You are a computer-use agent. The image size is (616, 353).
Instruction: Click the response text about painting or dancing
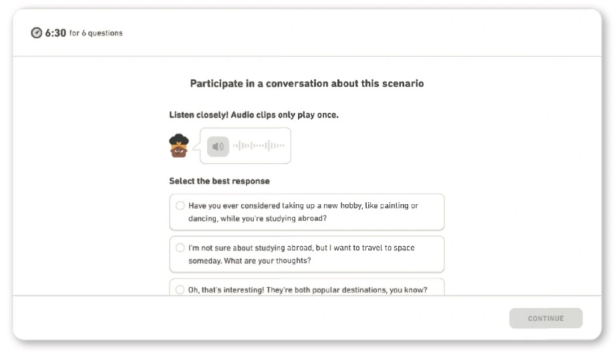303,212
